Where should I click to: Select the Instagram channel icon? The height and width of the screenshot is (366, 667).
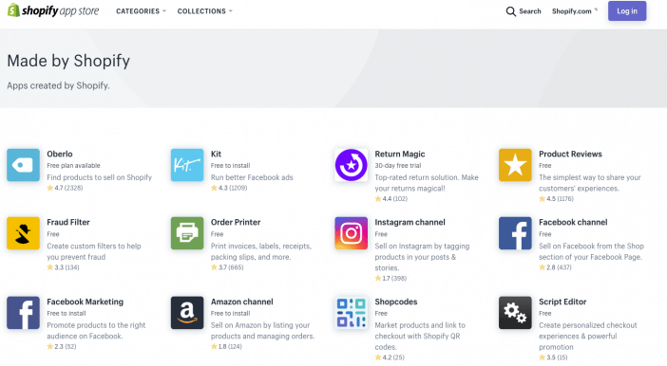point(351,233)
